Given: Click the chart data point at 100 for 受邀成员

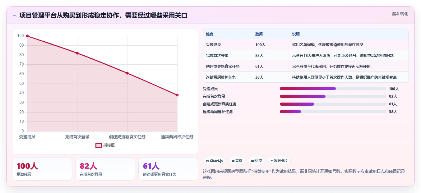Looking at the screenshot, I should [x=27, y=36].
